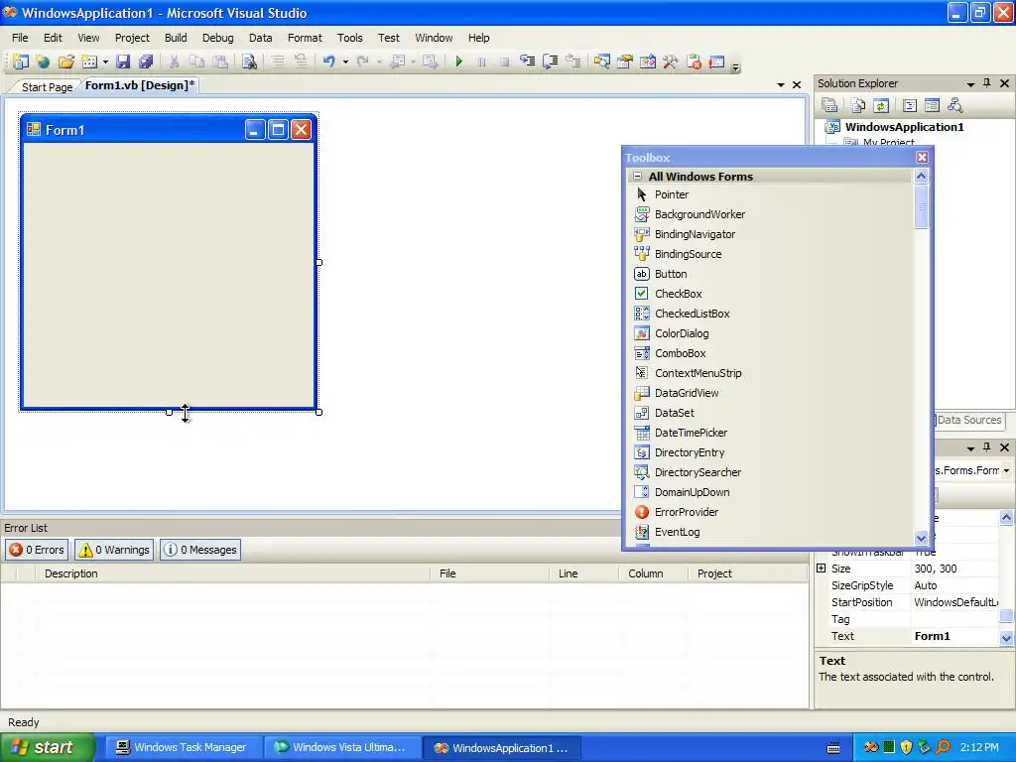
Task: Toggle the 0 Warnings filter button
Action: [114, 550]
